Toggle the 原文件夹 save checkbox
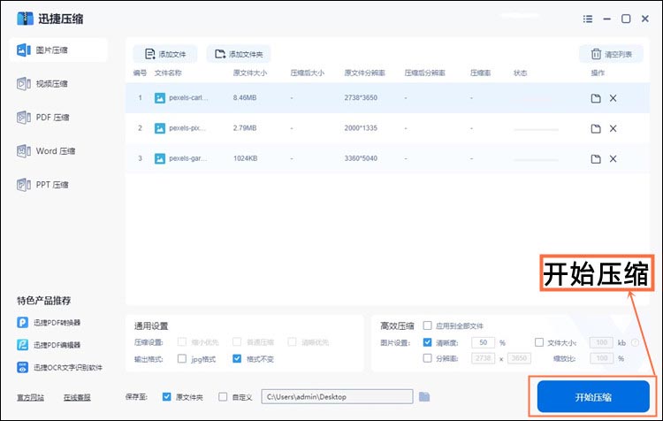 (166, 397)
